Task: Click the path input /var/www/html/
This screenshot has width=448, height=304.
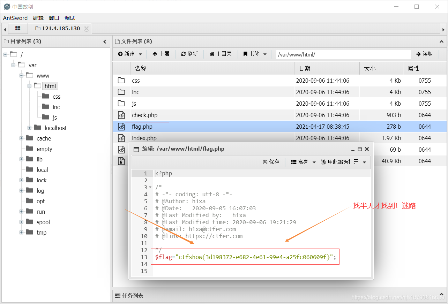Action: tap(343, 54)
